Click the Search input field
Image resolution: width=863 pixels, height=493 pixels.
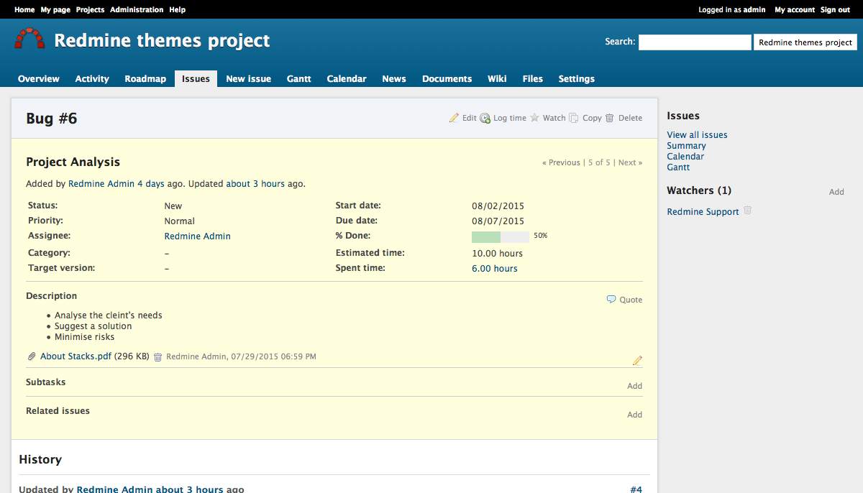pos(695,42)
